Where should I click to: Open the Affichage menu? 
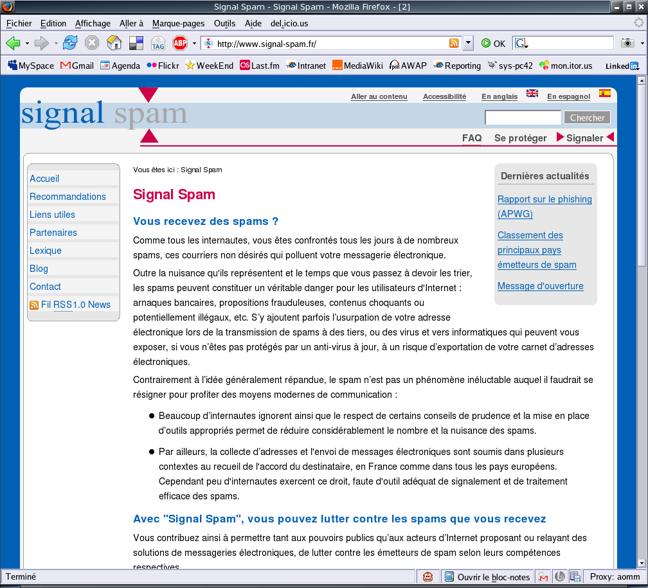[x=93, y=24]
